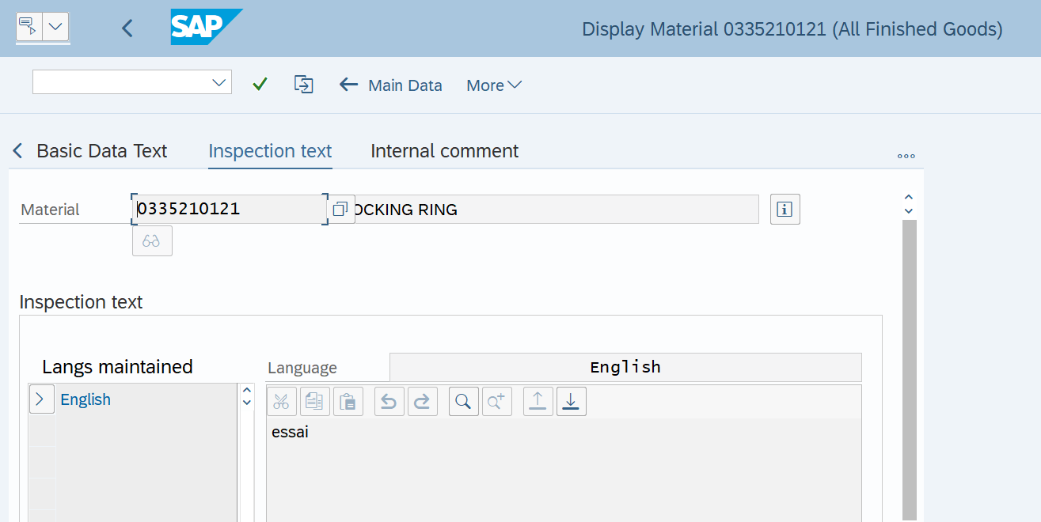
Task: Go back using the Main Data link
Action: [x=390, y=85]
